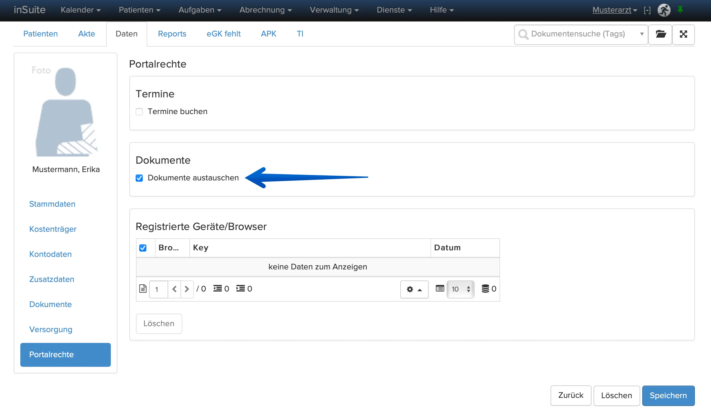711x411 pixels.
Task: Click the patient photo placeholder
Action: click(66, 111)
